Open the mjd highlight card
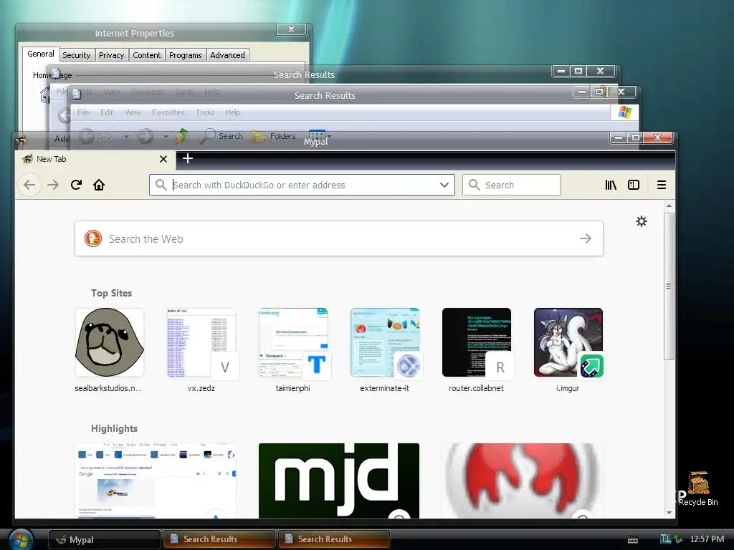The image size is (734, 550). pyautogui.click(x=339, y=481)
